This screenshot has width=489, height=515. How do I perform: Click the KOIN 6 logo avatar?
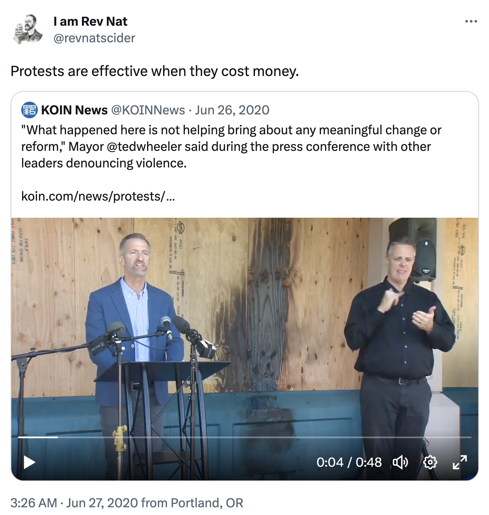[x=30, y=110]
